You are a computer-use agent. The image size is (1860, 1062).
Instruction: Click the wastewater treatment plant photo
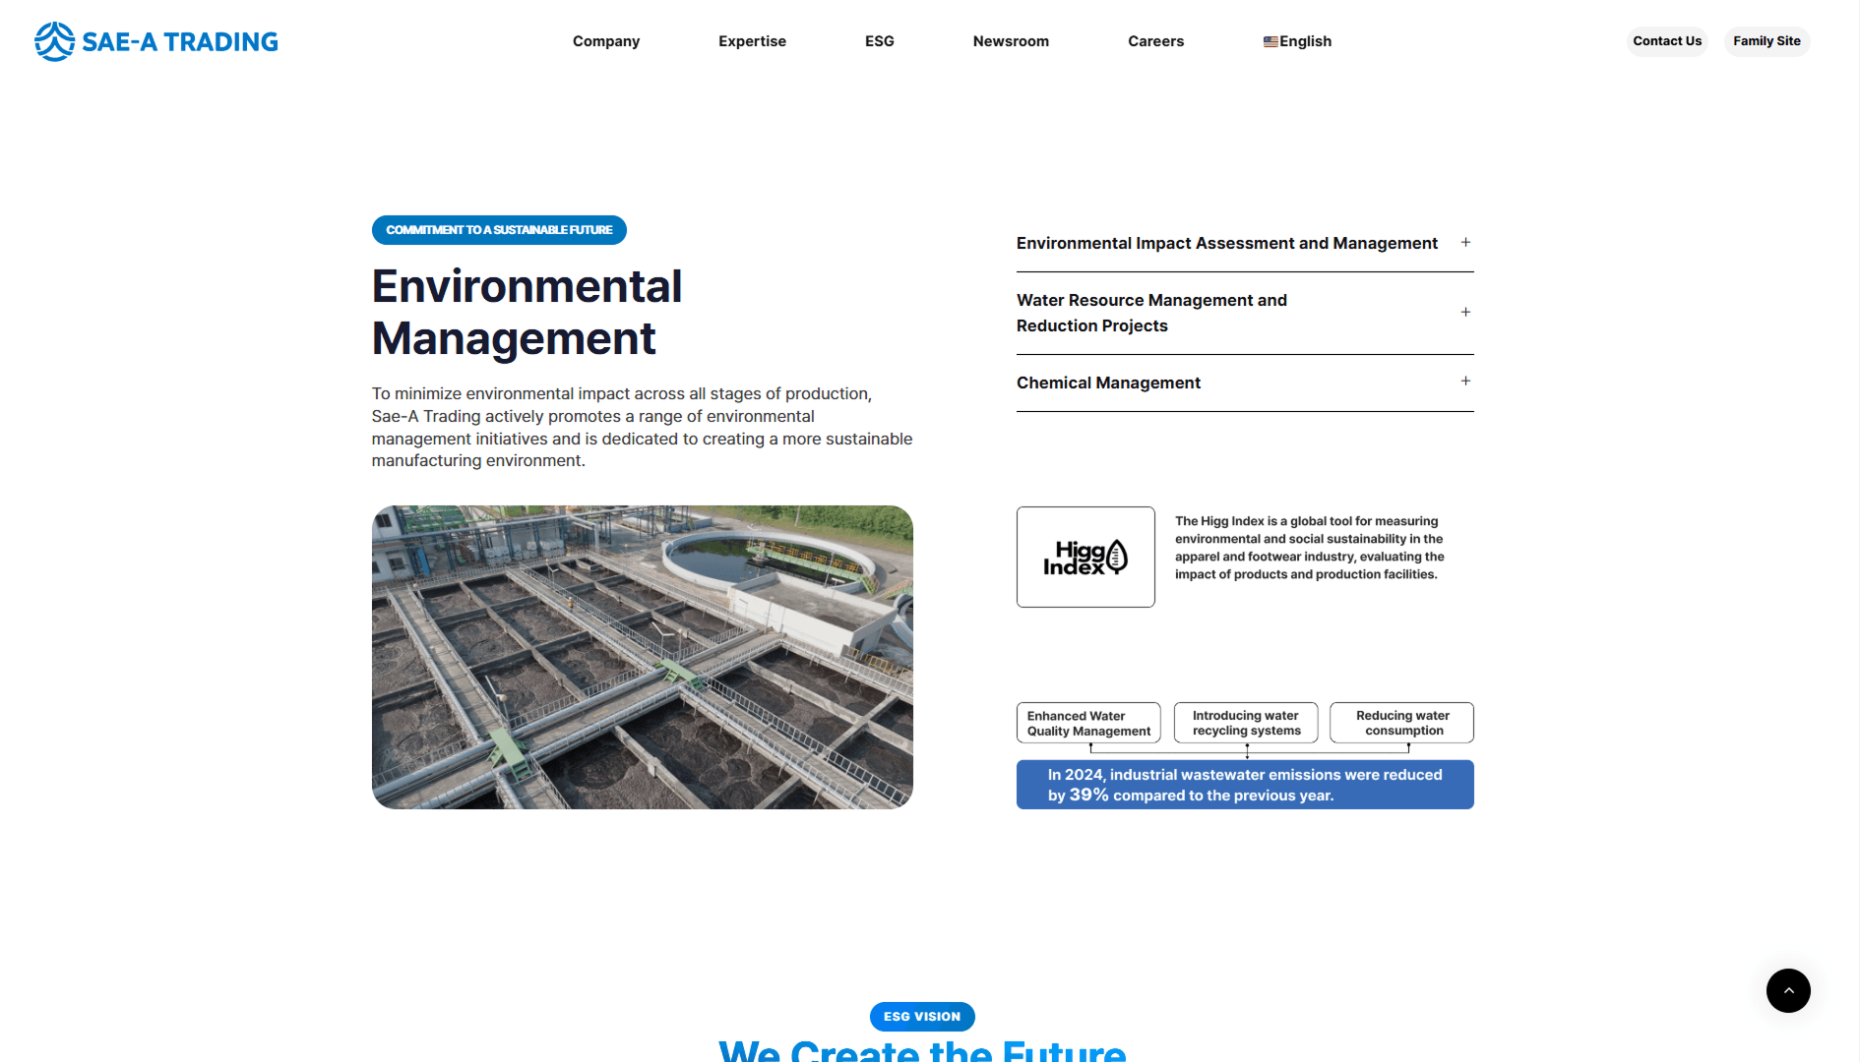[x=643, y=657]
